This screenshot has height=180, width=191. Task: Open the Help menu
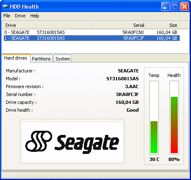tap(35, 16)
